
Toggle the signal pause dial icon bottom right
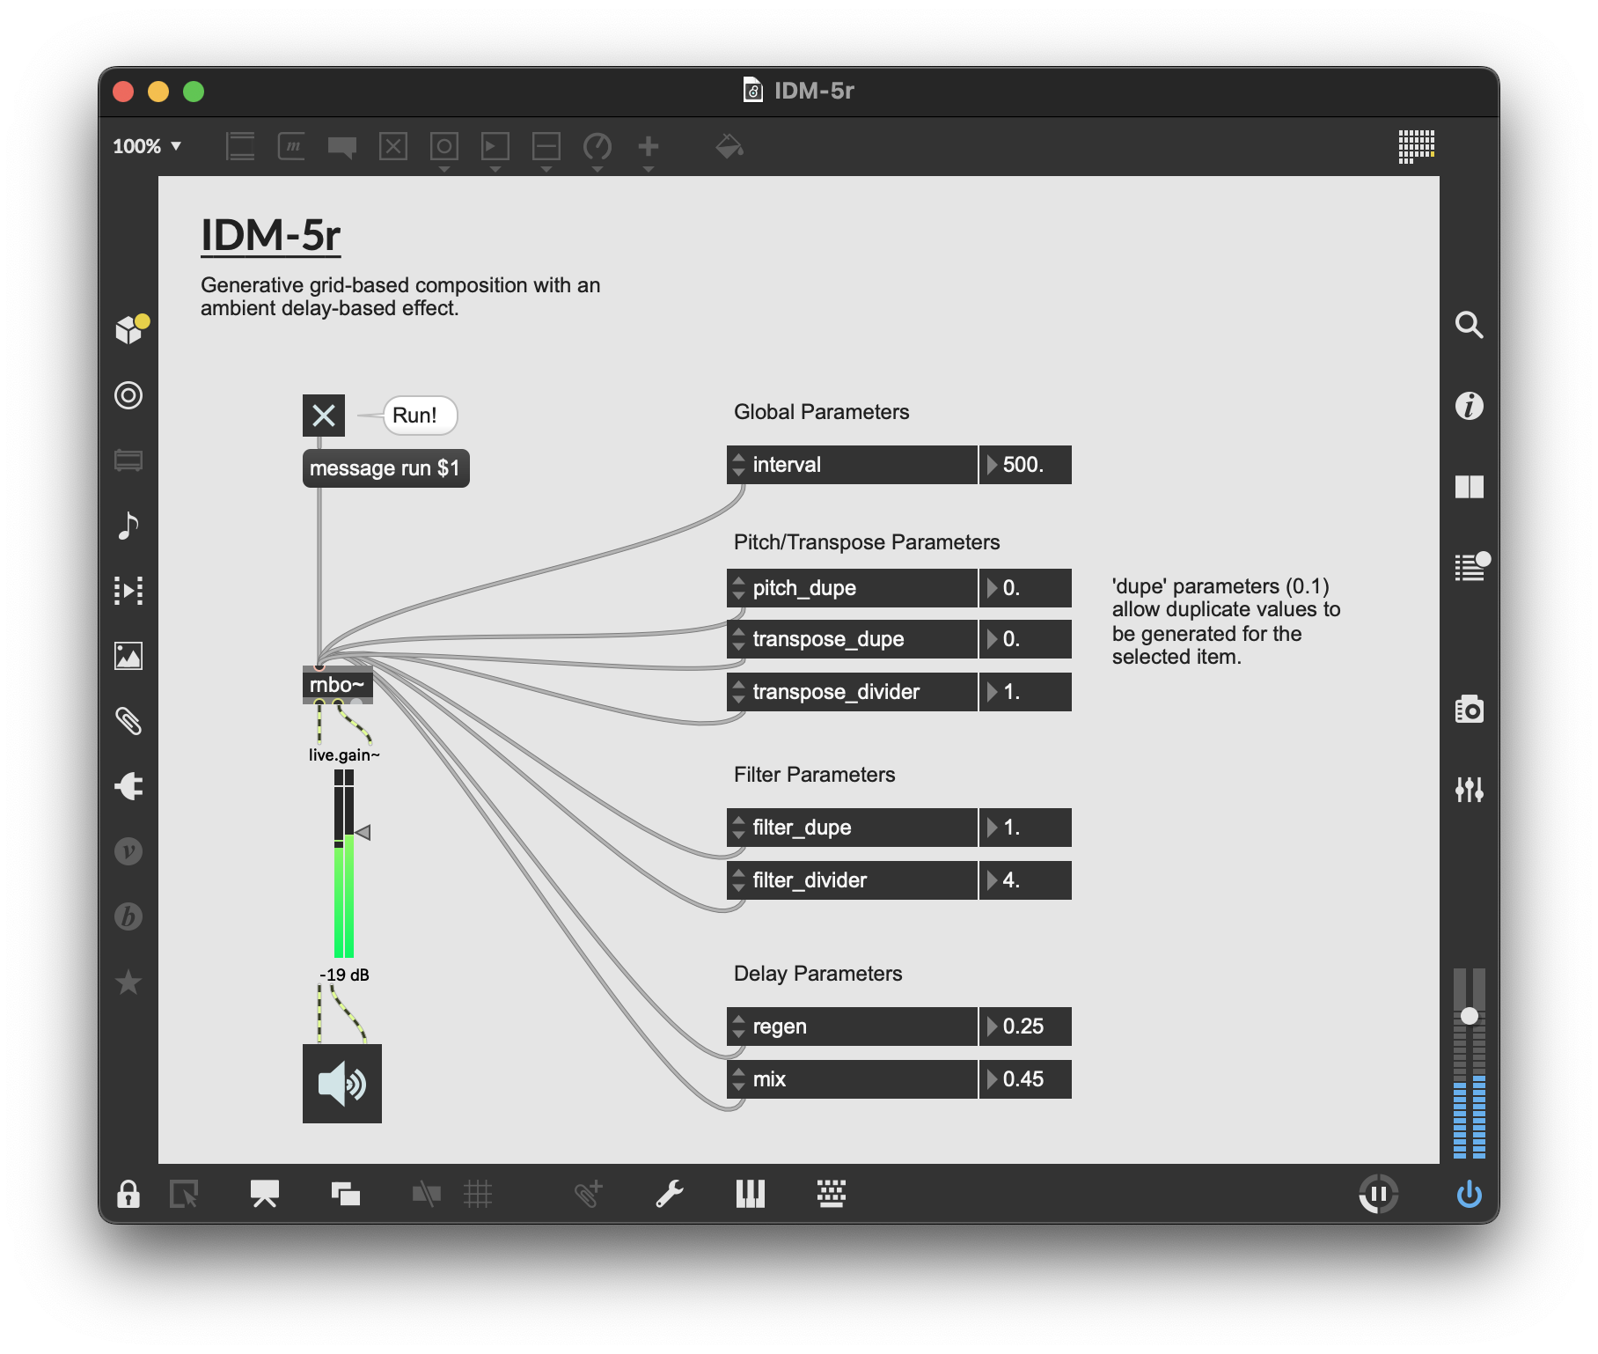pyautogui.click(x=1378, y=1194)
